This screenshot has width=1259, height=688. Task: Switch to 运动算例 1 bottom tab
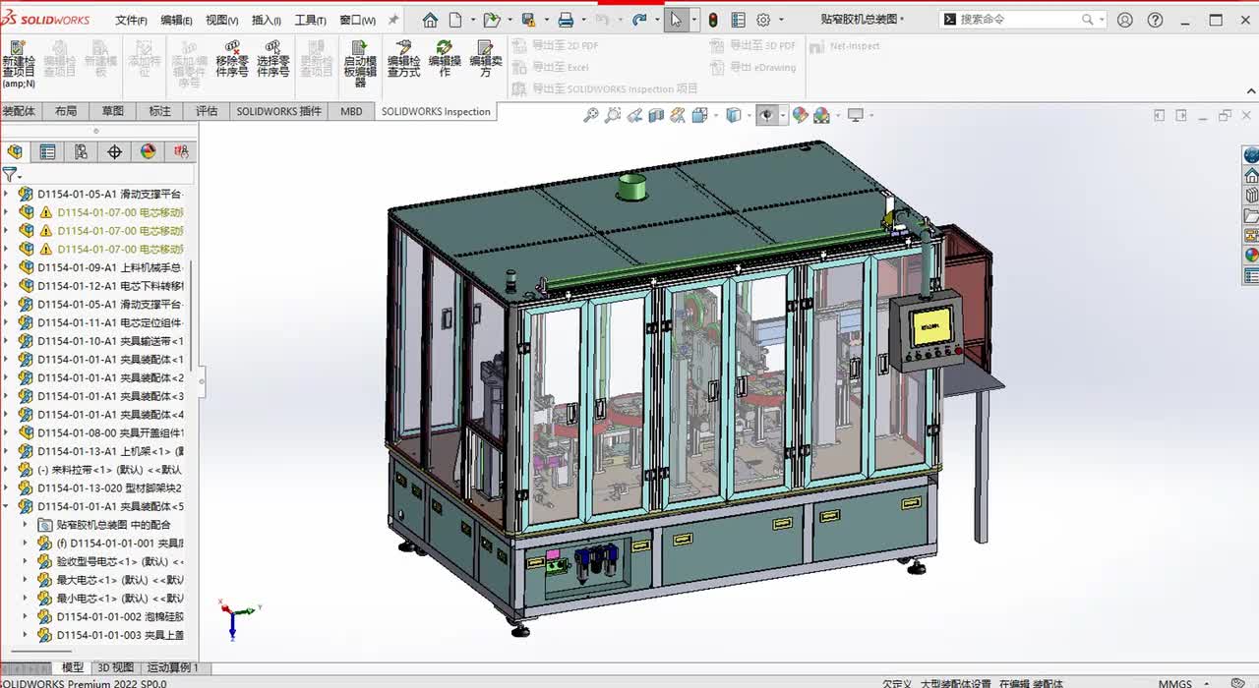pos(173,668)
